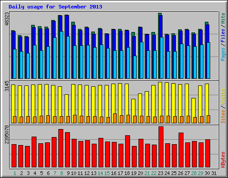
Task: Click day label 13 on the x-axis
Action: tap(94, 173)
